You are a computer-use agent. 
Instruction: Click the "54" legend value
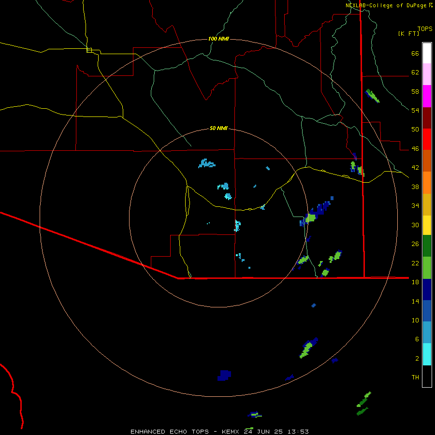(x=415, y=110)
